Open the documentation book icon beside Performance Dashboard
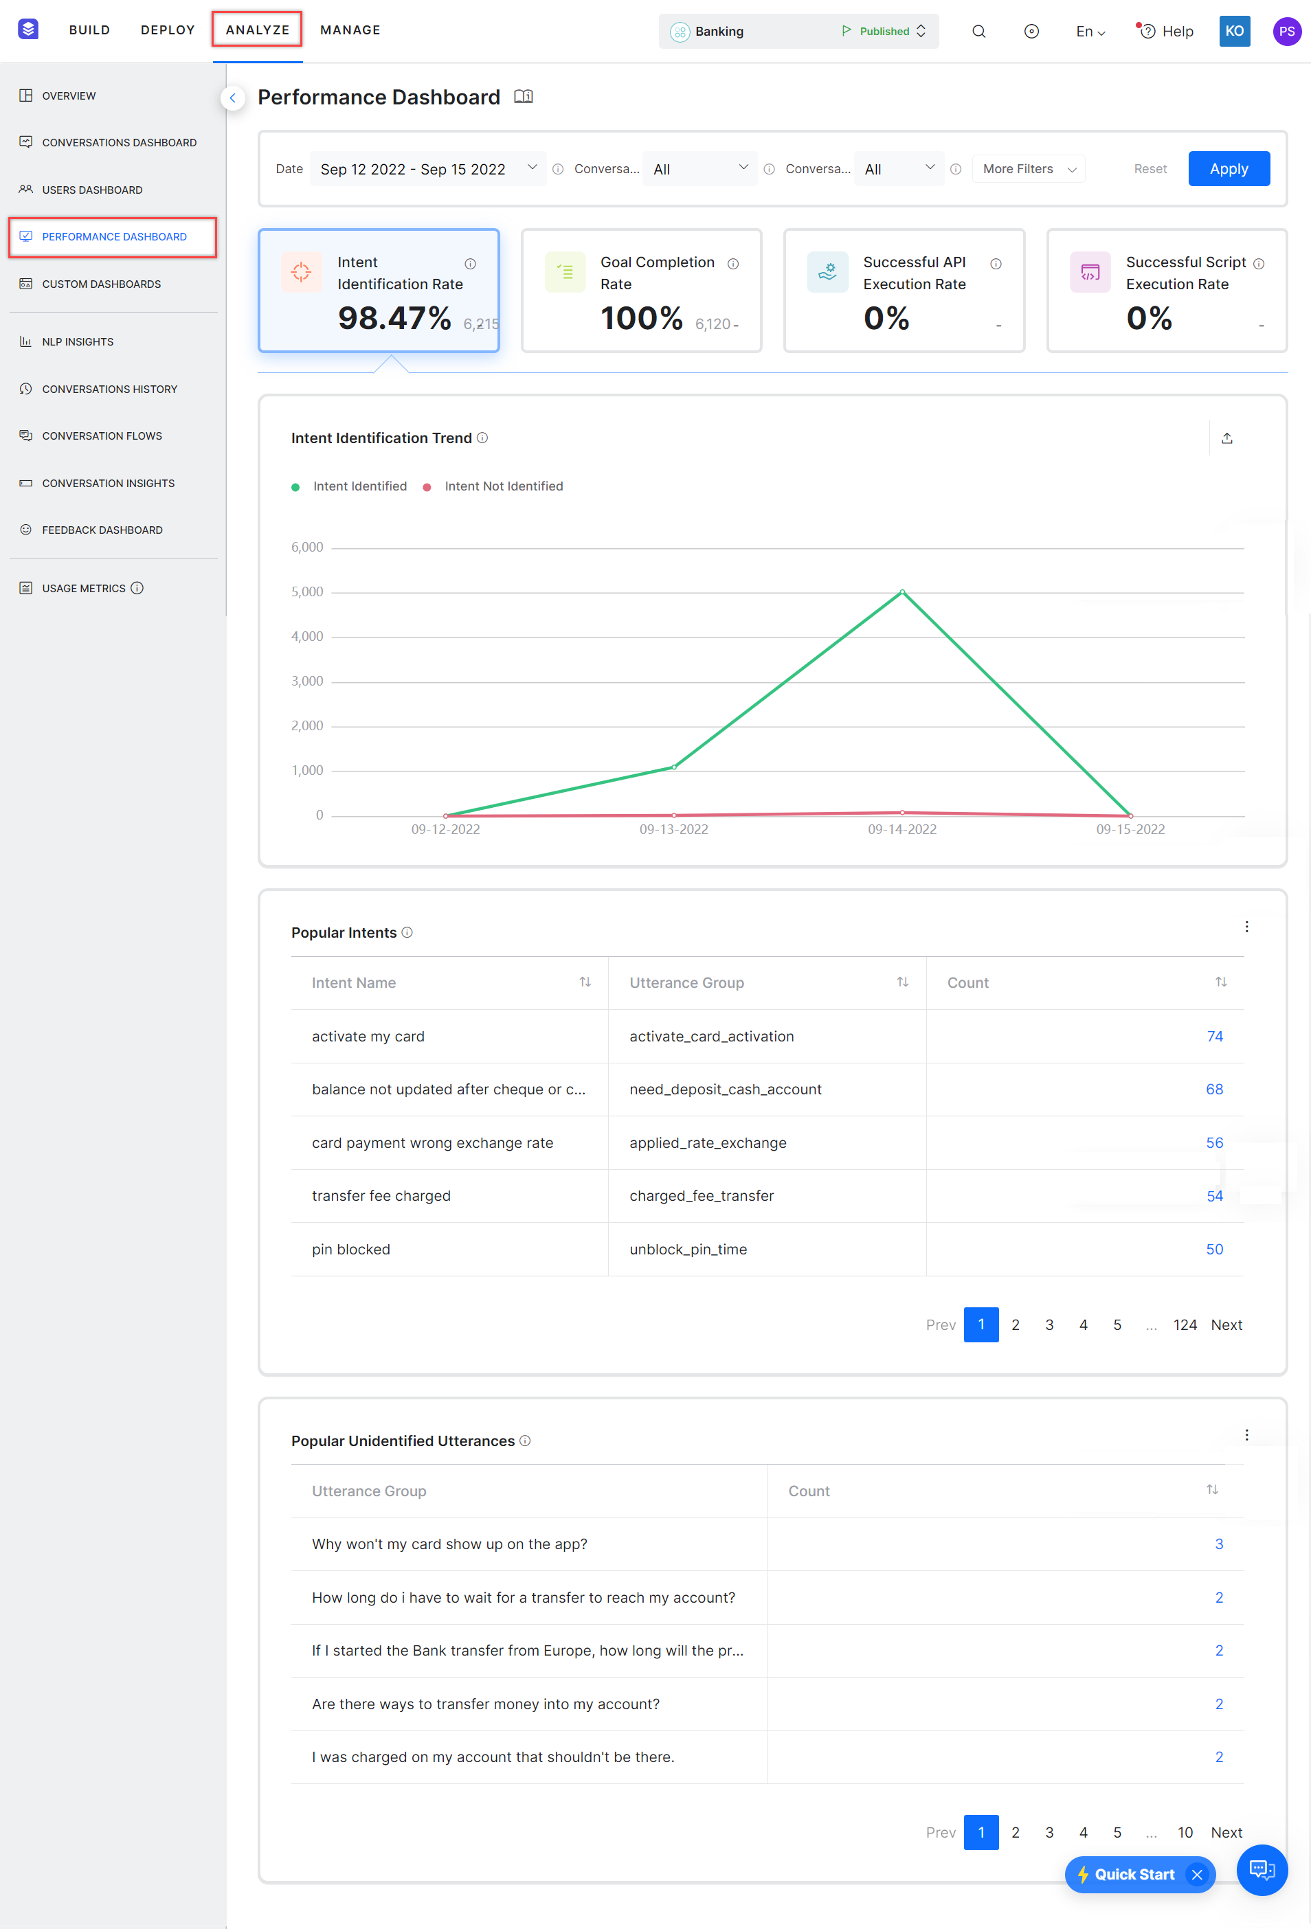The image size is (1311, 1929). click(524, 96)
